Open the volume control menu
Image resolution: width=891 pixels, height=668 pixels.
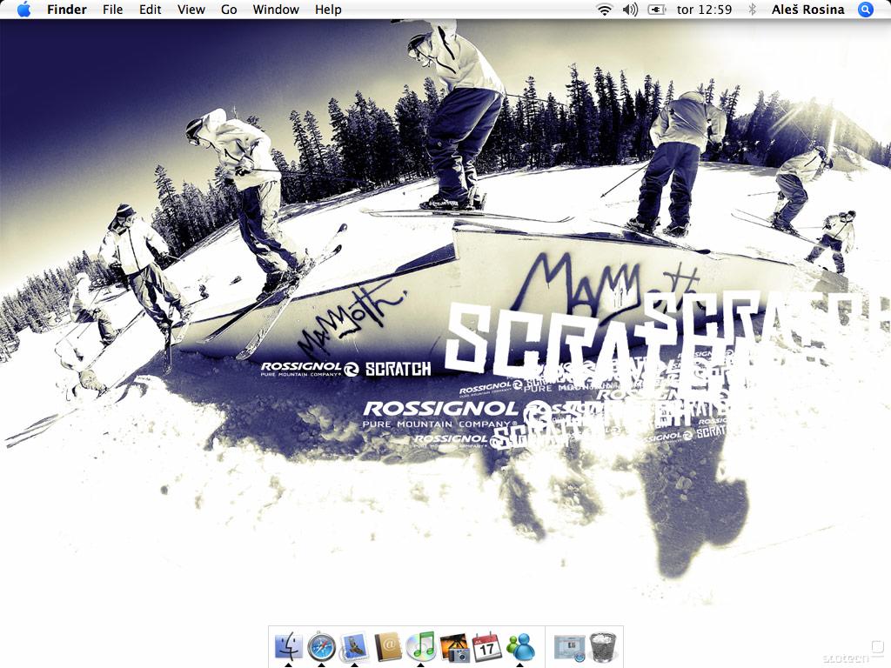(630, 9)
